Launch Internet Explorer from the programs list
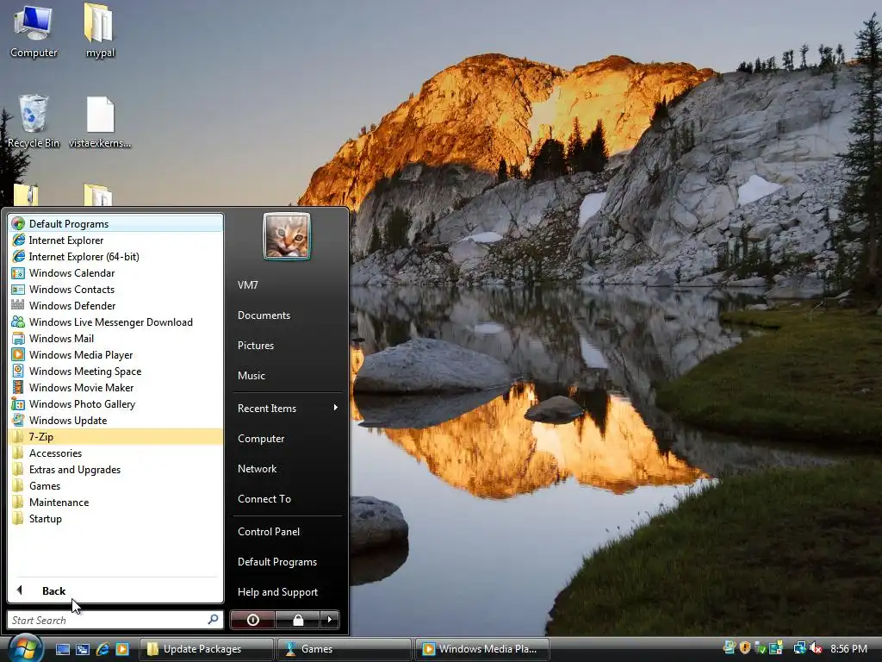 116,240
